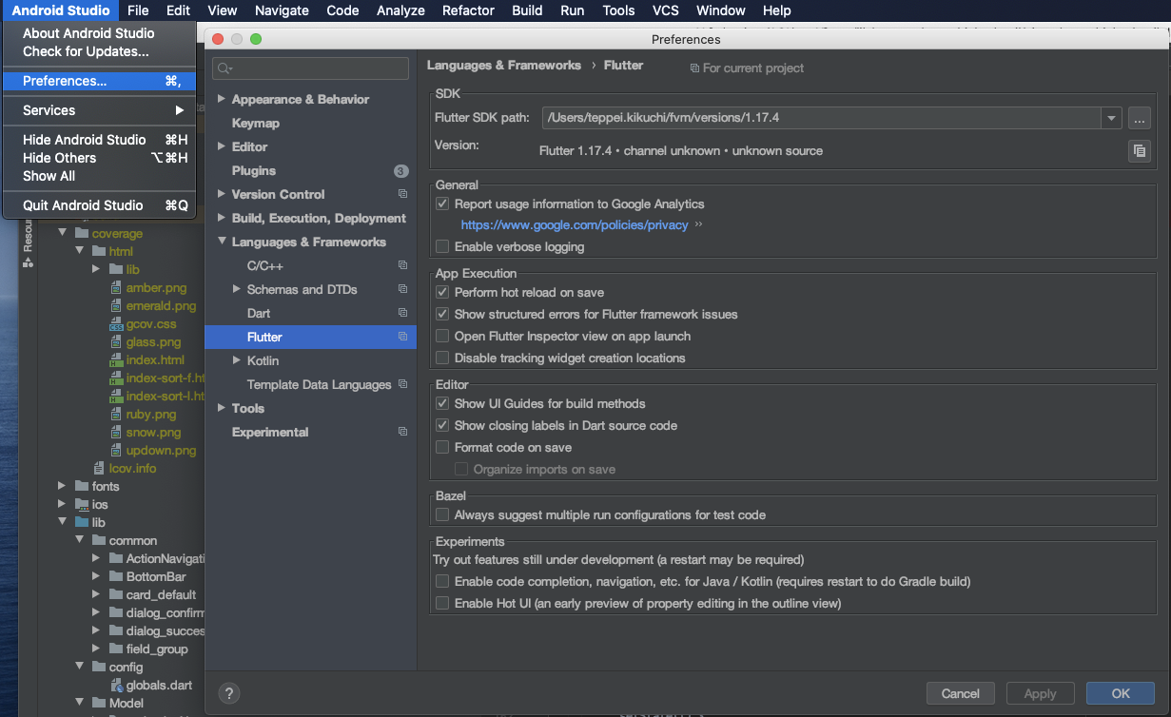Toggle Show closing labels in Dart source
Viewport: 1171px width, 717px height.
click(x=442, y=425)
